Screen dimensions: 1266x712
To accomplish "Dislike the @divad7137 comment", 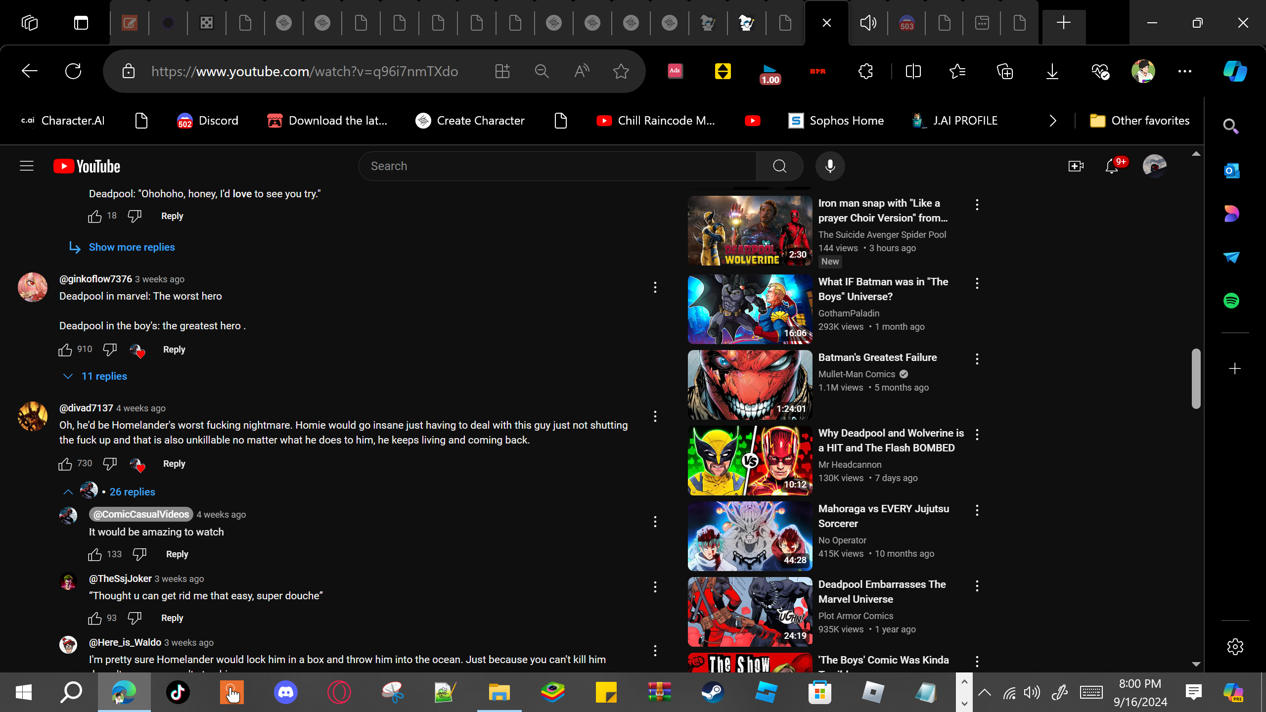I will (x=110, y=463).
